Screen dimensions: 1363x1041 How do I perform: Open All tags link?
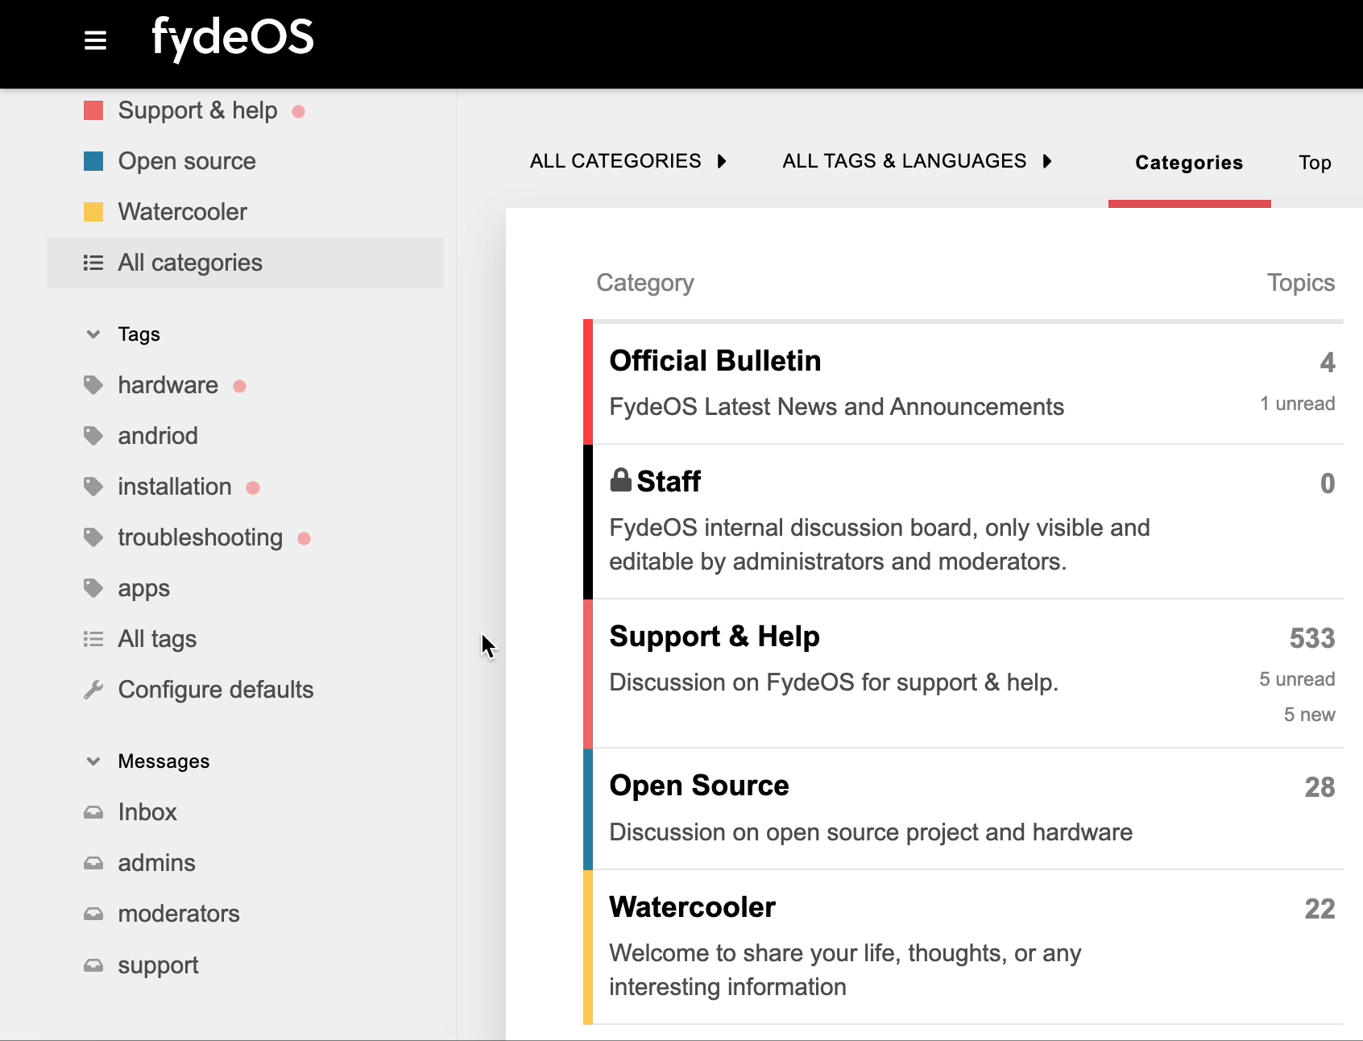pyautogui.click(x=157, y=639)
